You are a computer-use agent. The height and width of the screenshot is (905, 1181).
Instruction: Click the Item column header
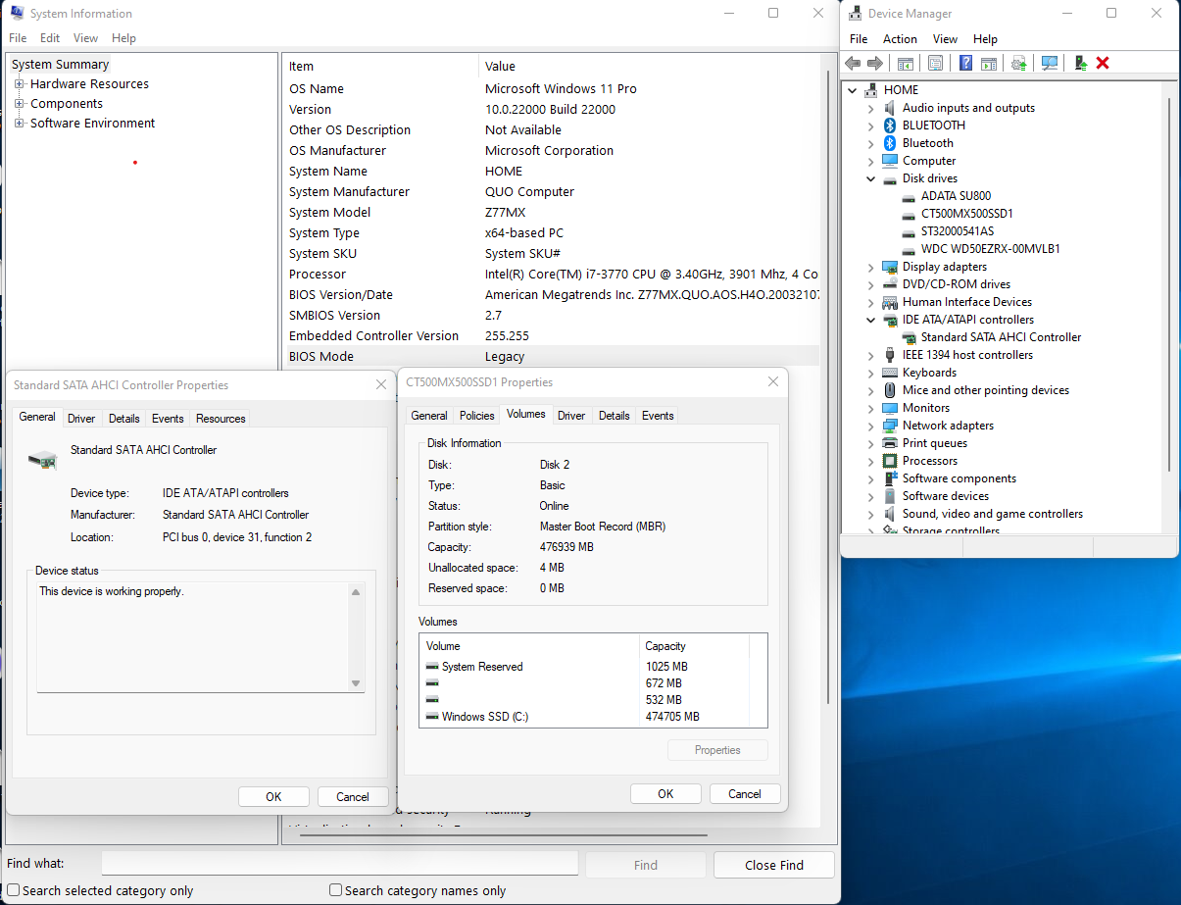tap(380, 67)
